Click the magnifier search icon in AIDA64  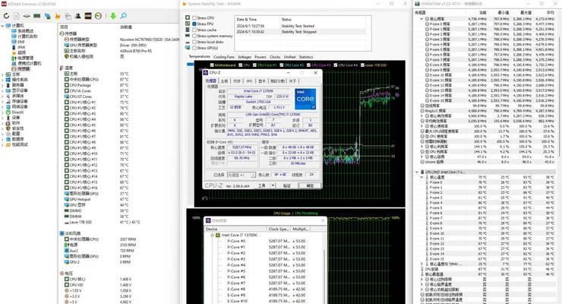123,16
